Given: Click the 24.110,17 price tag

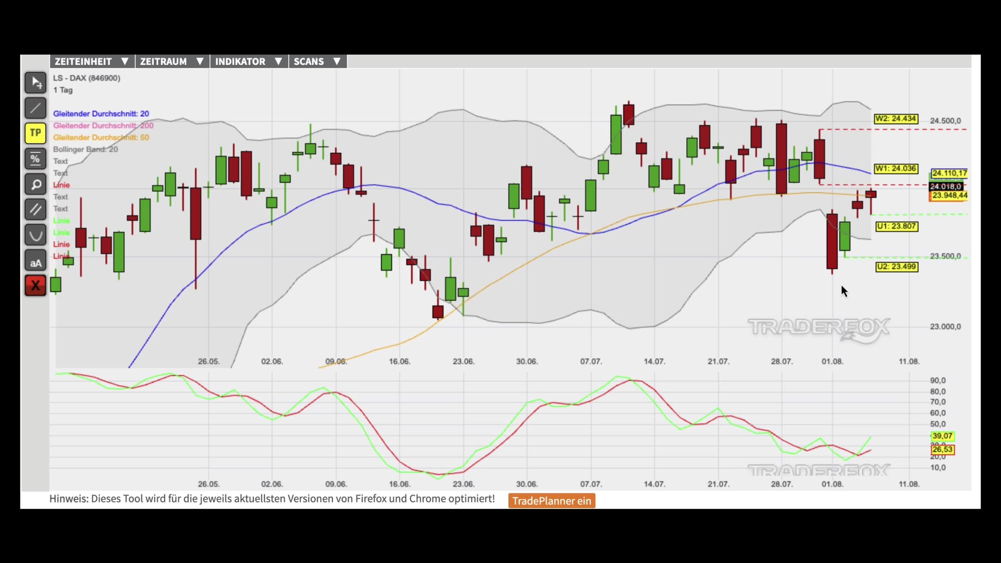Looking at the screenshot, I should (x=949, y=173).
